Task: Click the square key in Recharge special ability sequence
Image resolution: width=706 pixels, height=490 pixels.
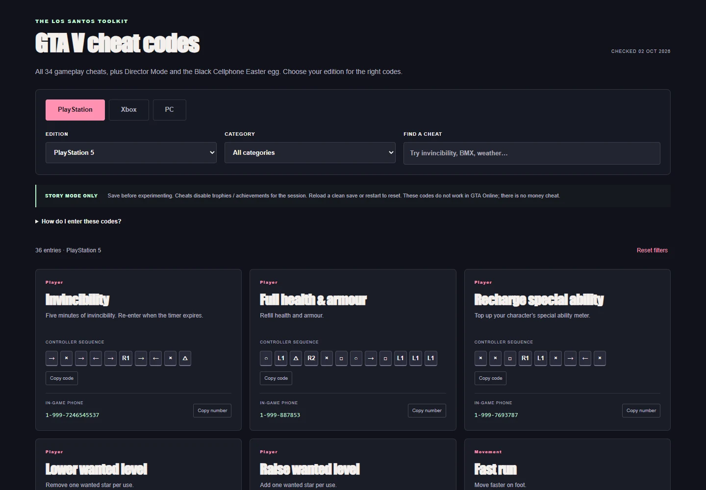Action: [x=510, y=358]
